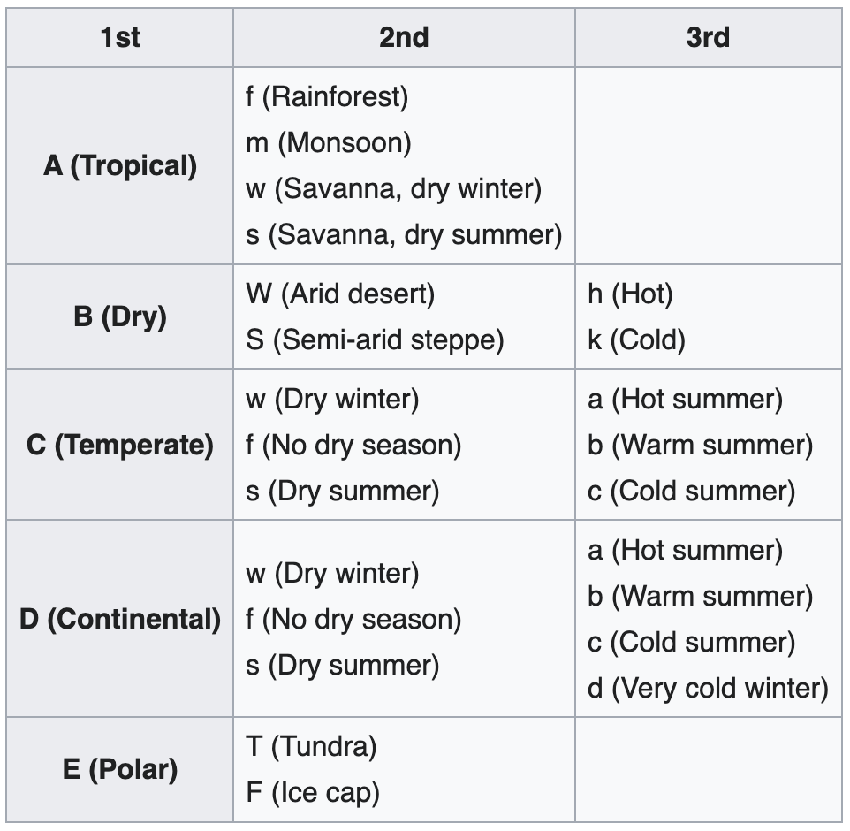Click the '1st' column header
The image size is (850, 831).
tap(120, 37)
